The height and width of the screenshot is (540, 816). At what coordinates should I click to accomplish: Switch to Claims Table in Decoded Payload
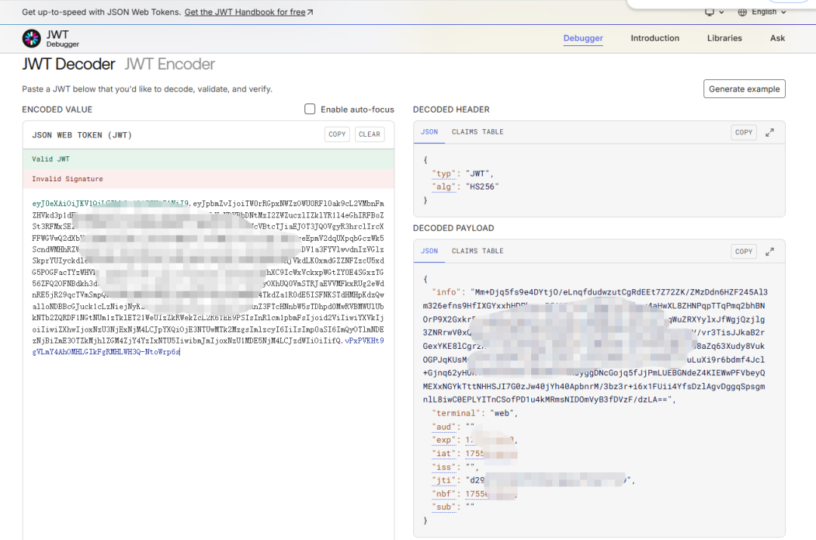478,251
